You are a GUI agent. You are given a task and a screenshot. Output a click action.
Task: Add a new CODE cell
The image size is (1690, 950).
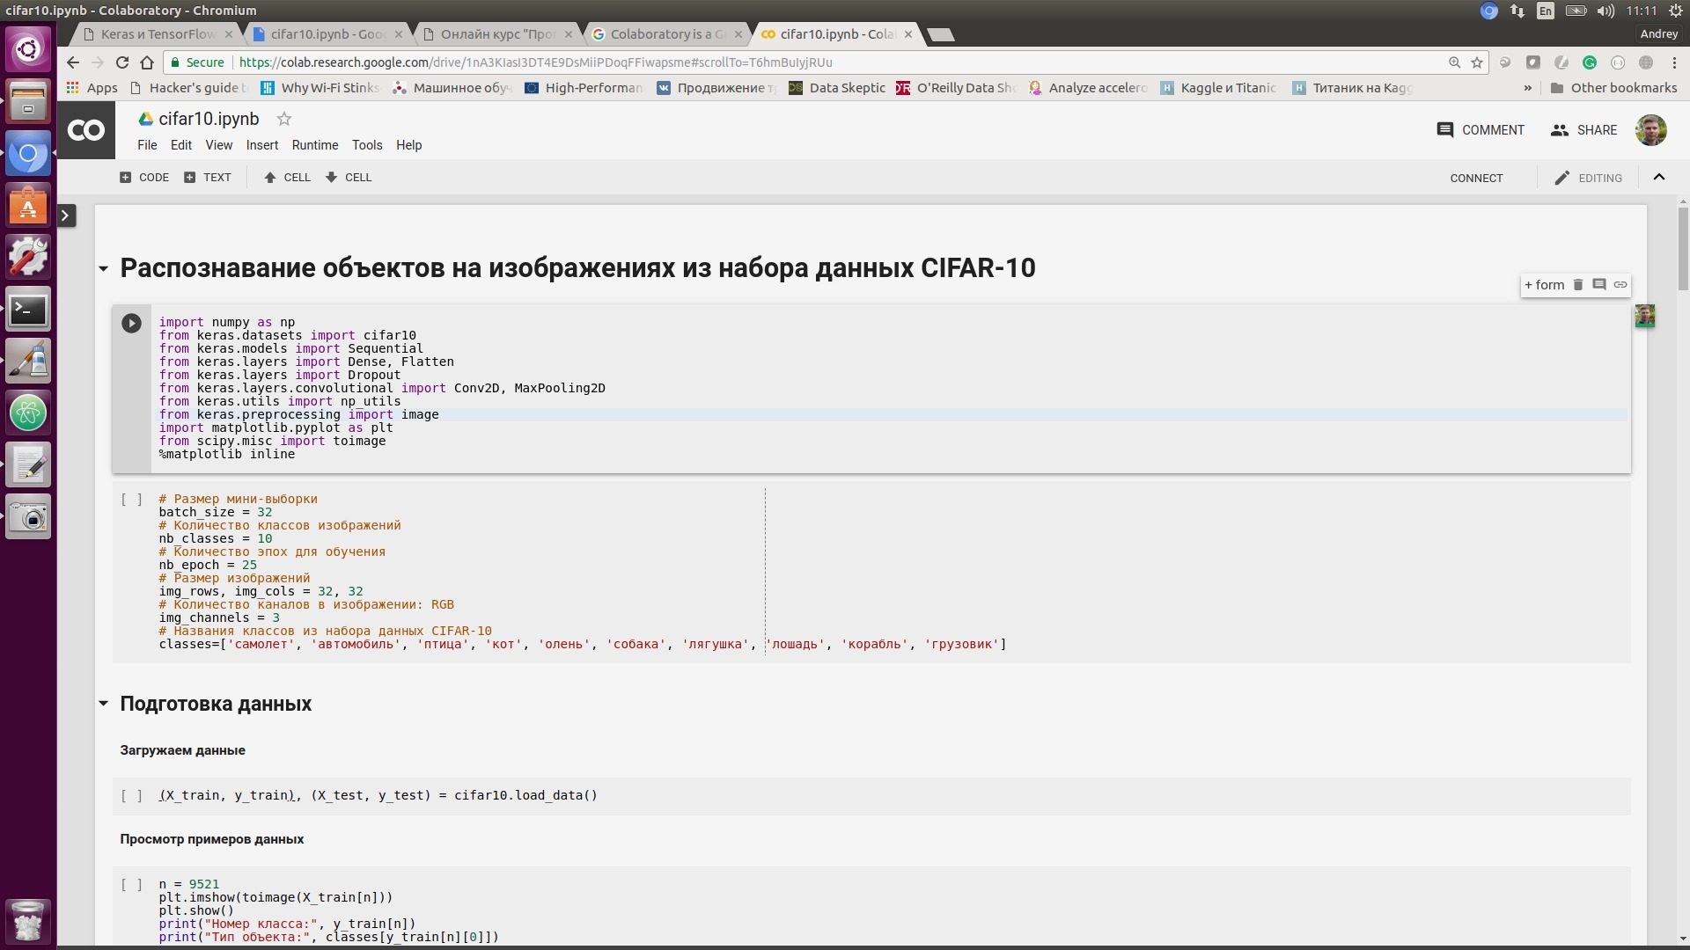click(144, 178)
